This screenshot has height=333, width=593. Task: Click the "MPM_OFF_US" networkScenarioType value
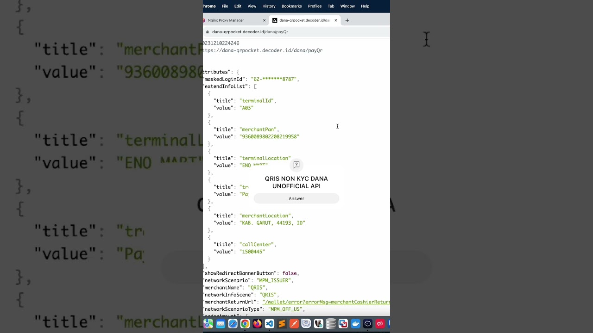tap(285, 309)
